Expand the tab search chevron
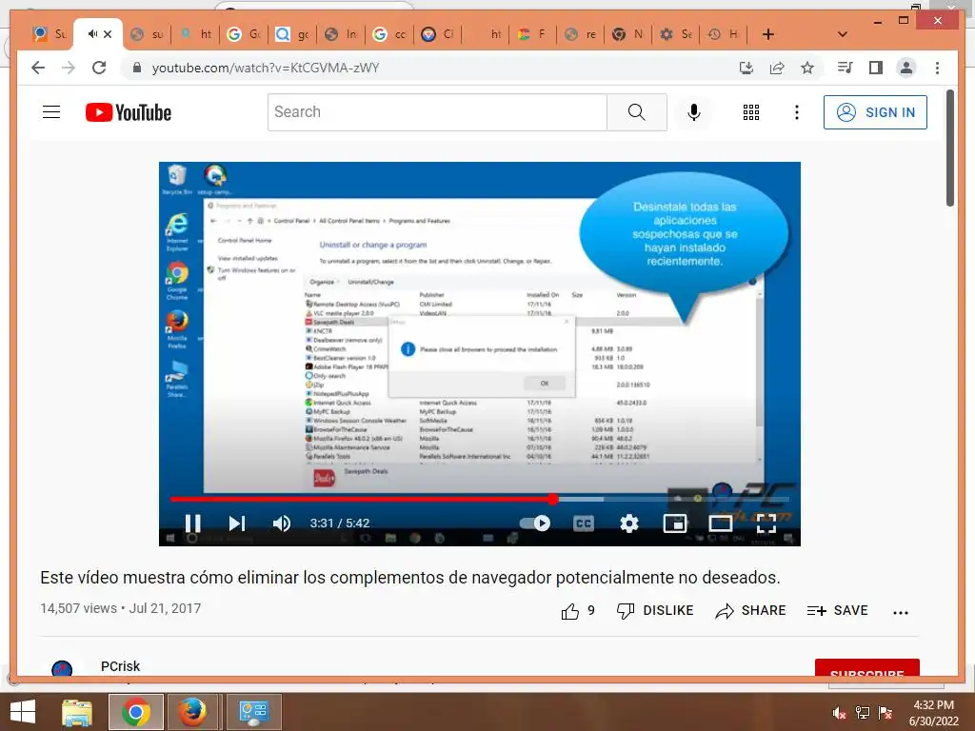Screen dimensions: 975x731 tap(843, 34)
